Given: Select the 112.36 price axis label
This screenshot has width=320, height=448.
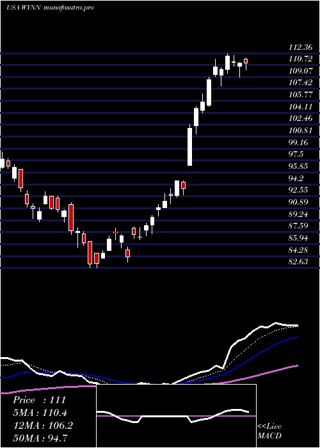Looking at the screenshot, I should tap(301, 47).
